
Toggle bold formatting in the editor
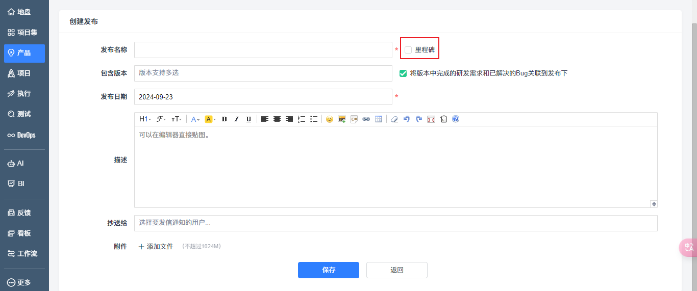pos(224,119)
